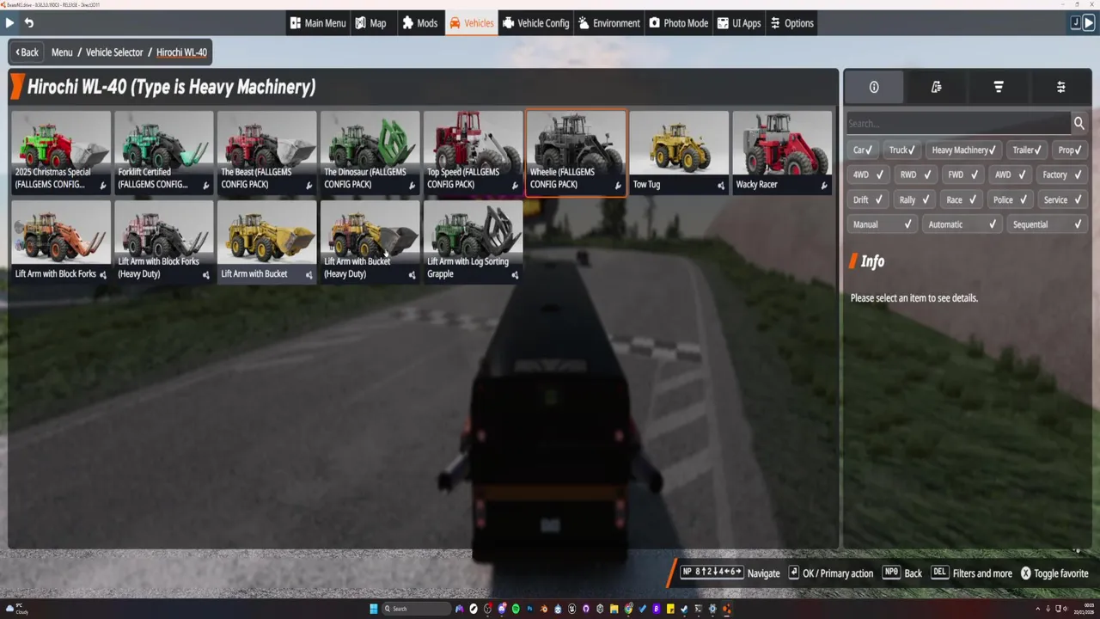1100x619 pixels.
Task: Select Wheelie config thumbnail
Action: 577,152
